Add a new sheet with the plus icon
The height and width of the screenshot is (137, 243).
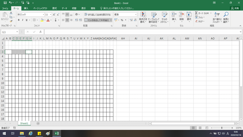38,123
